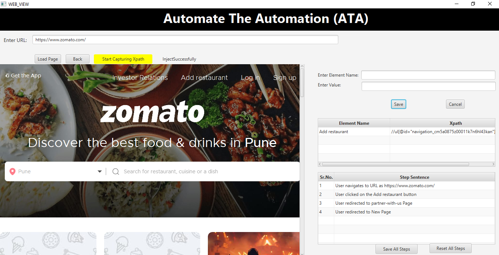Focus the Enter Element Name field
The width and height of the screenshot is (499, 255).
pyautogui.click(x=428, y=75)
